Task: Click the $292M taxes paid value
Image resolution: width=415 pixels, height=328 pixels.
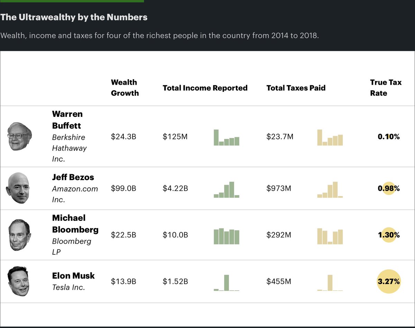Action: click(279, 235)
